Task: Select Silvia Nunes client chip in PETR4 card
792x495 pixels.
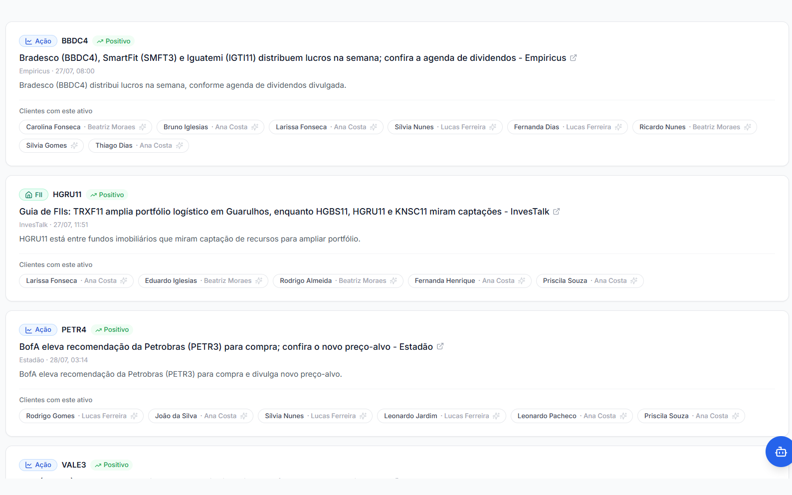Action: click(x=315, y=416)
